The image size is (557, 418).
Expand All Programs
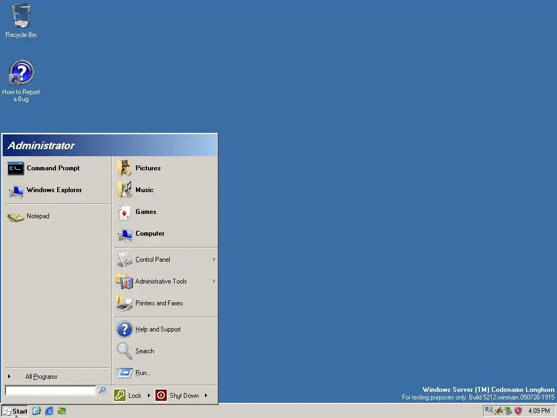(x=58, y=377)
